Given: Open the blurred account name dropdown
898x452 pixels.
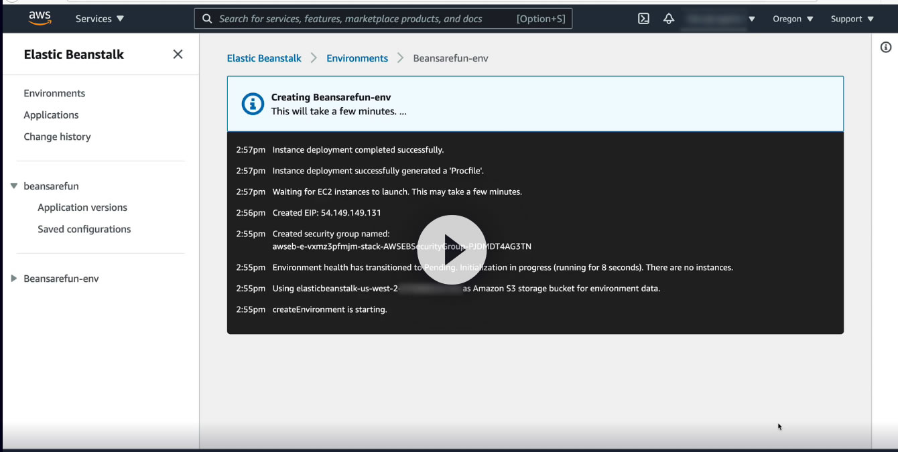Looking at the screenshot, I should [719, 19].
